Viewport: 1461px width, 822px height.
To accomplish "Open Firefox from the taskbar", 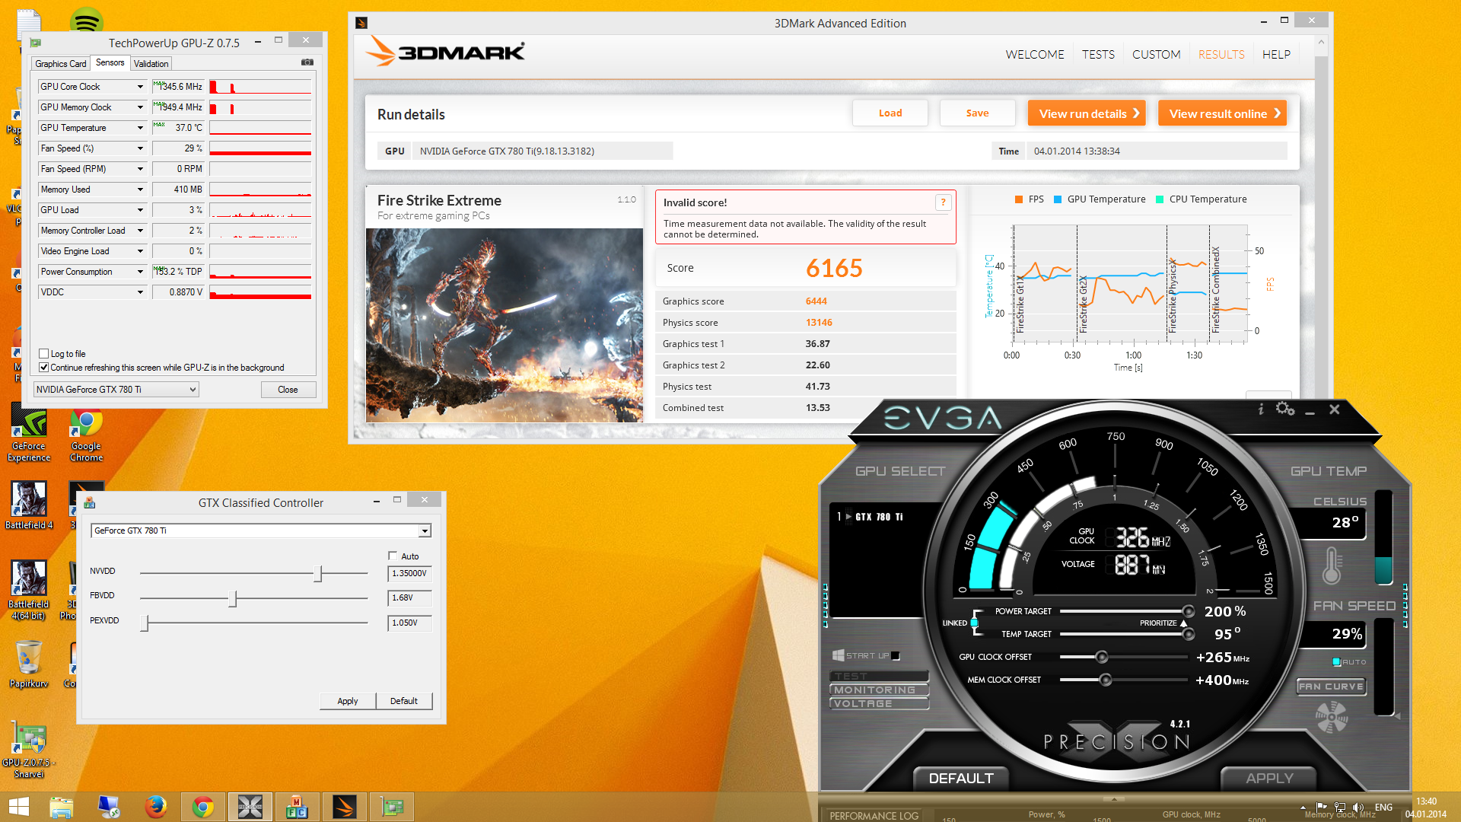I will coord(155,807).
